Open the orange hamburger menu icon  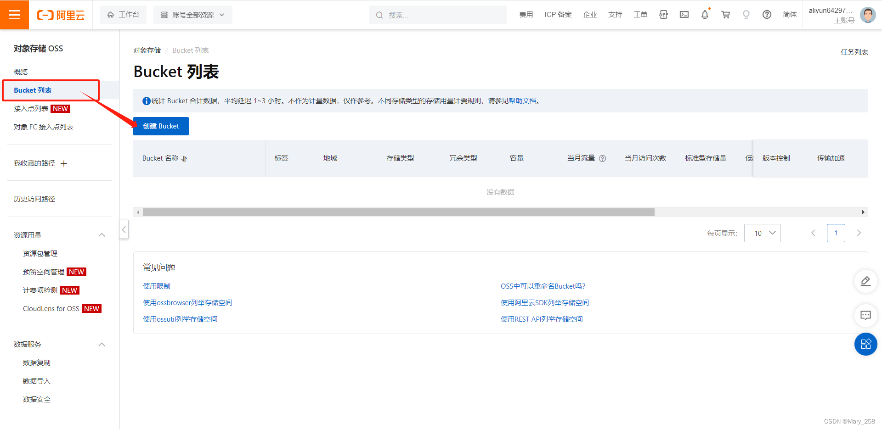[15, 15]
